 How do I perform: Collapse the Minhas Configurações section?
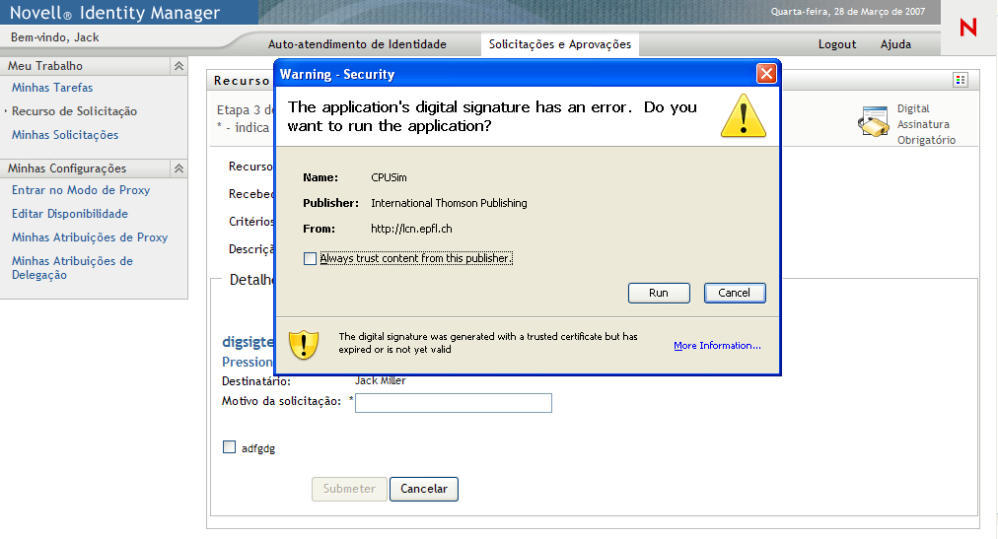178,168
